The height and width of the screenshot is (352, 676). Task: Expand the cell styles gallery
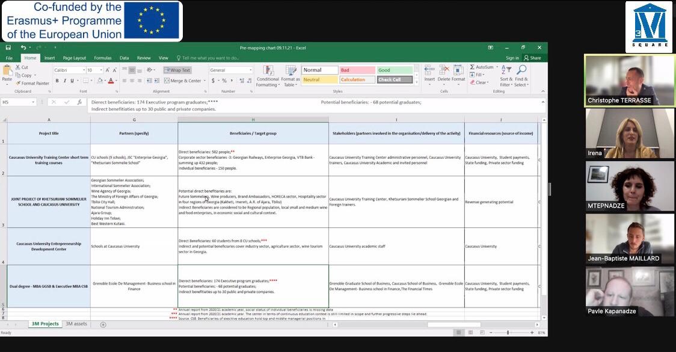pyautogui.click(x=416, y=82)
